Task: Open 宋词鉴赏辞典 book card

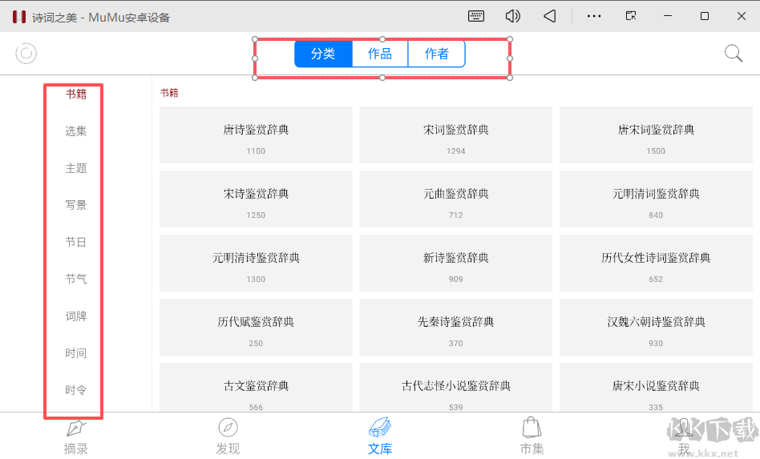Action: [x=455, y=135]
